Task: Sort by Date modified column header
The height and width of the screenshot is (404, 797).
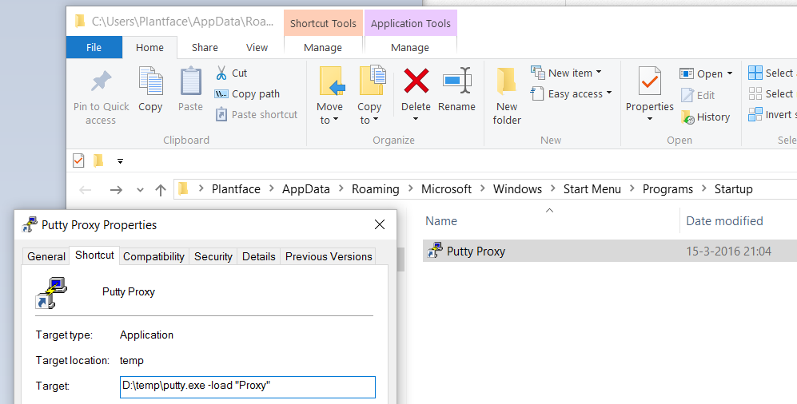Action: (724, 221)
